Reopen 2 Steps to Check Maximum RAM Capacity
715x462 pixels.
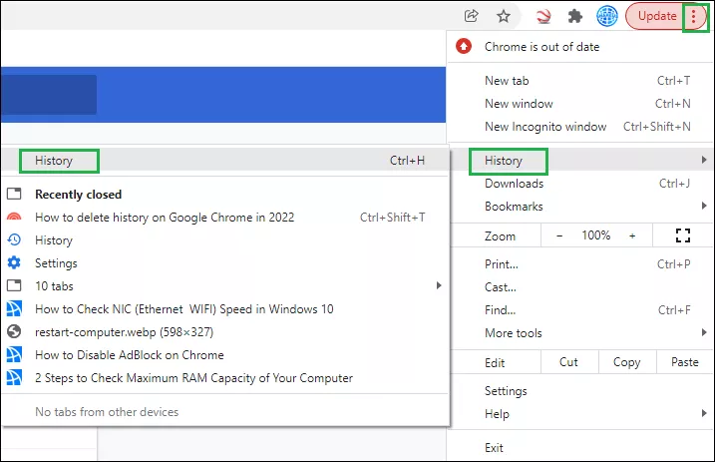point(225,378)
